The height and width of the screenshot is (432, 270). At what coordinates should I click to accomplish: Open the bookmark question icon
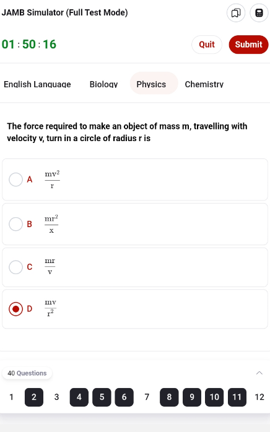tap(236, 12)
